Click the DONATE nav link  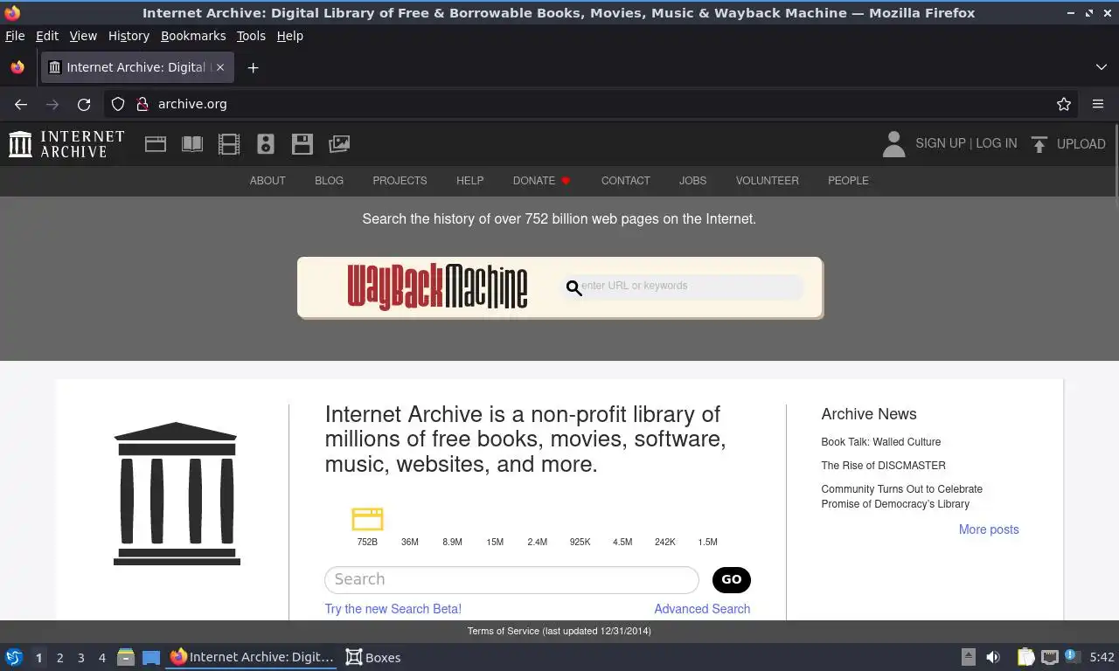(541, 181)
